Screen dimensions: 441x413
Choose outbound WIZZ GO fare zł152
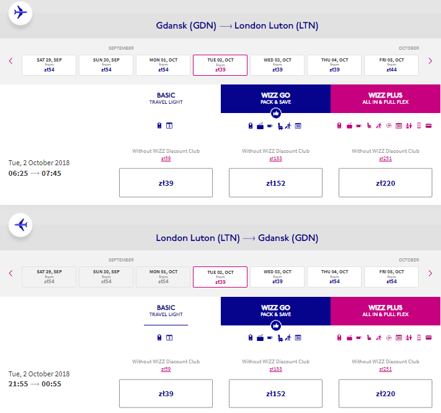click(x=275, y=183)
